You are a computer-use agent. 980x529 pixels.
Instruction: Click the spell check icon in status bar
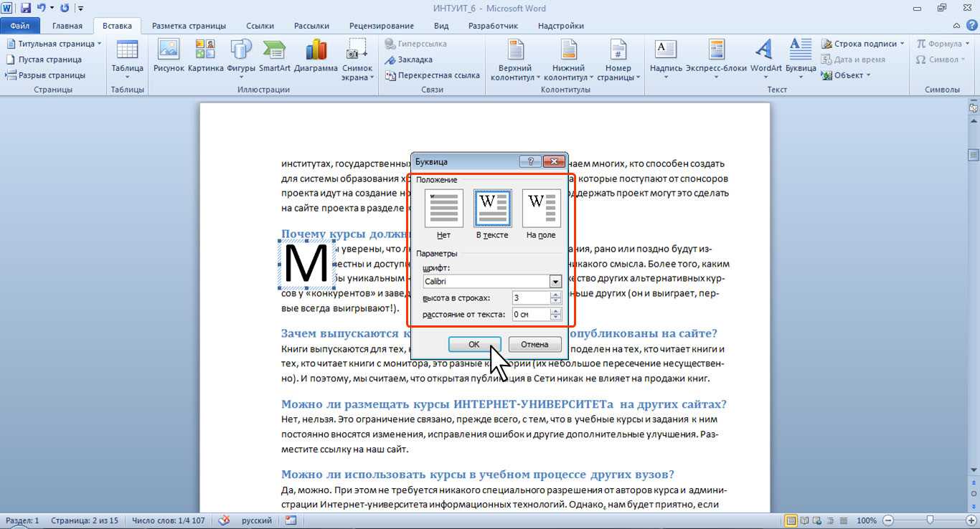pyautogui.click(x=224, y=520)
